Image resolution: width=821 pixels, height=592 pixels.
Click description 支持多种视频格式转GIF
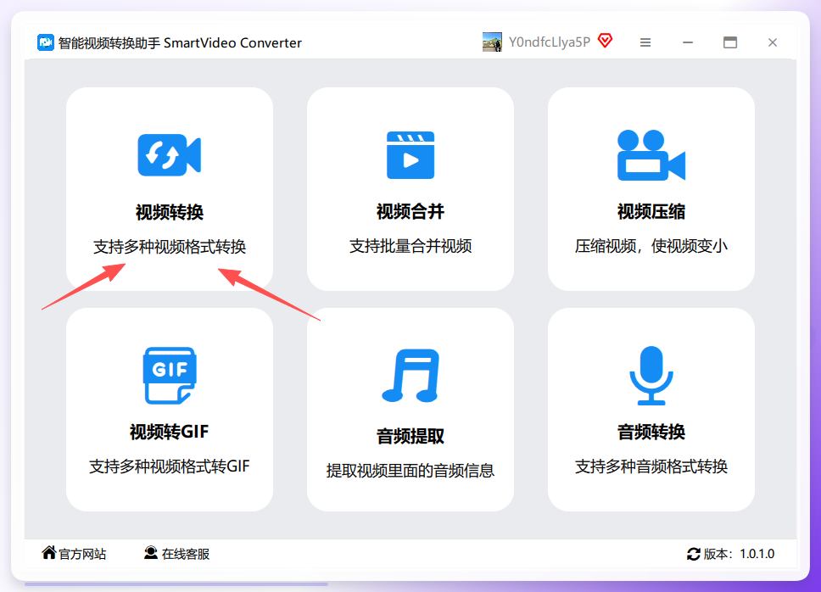tap(170, 466)
